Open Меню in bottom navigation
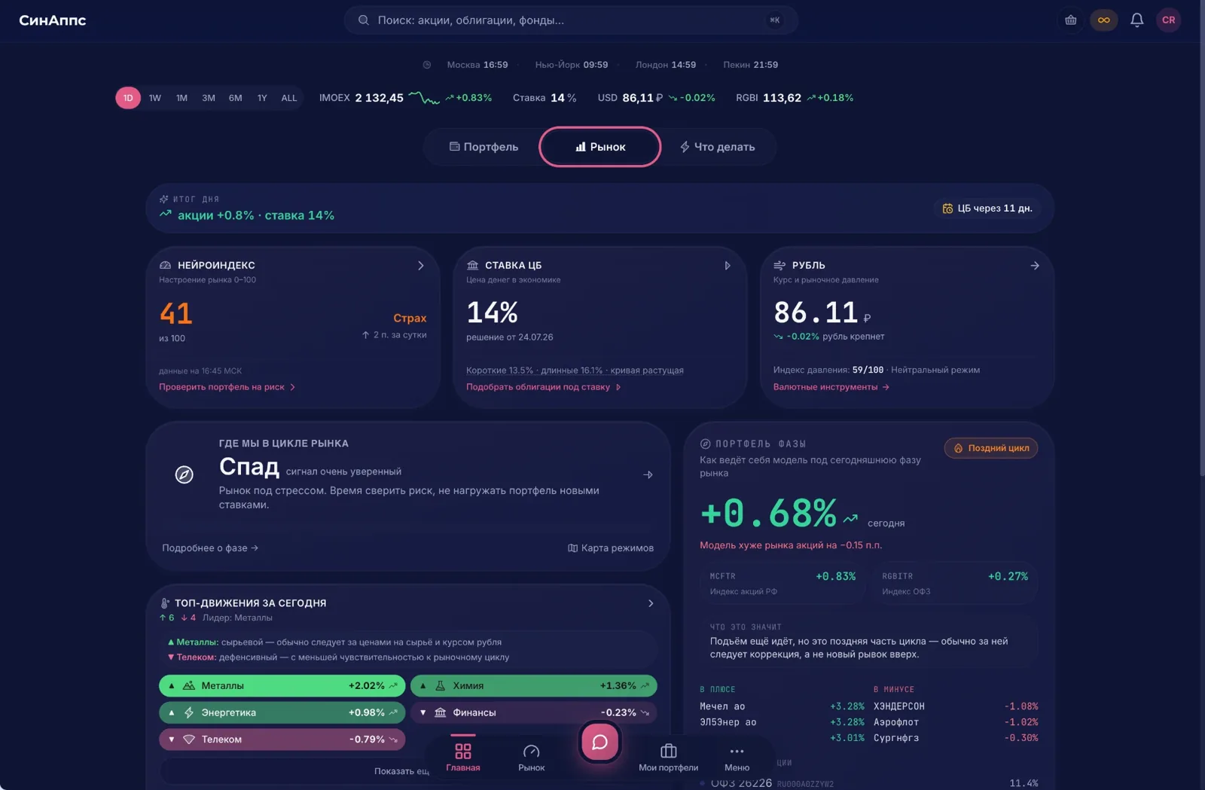The width and height of the screenshot is (1205, 790). (737, 757)
